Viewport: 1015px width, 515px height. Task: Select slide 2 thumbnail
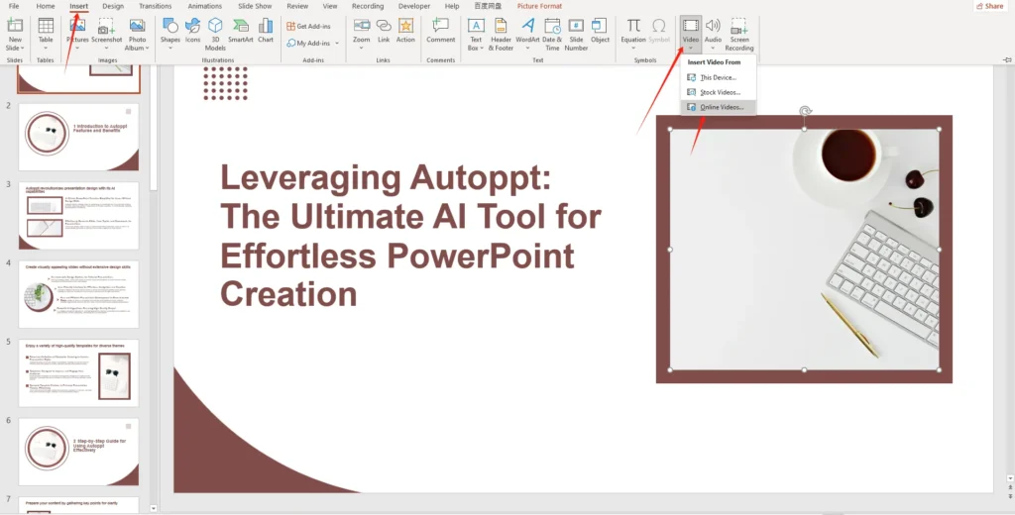click(78, 137)
